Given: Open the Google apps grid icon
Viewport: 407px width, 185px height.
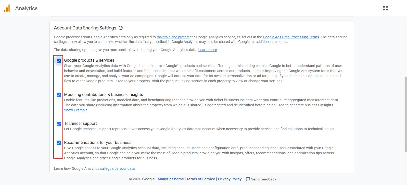Looking at the screenshot, I should [x=385, y=8].
